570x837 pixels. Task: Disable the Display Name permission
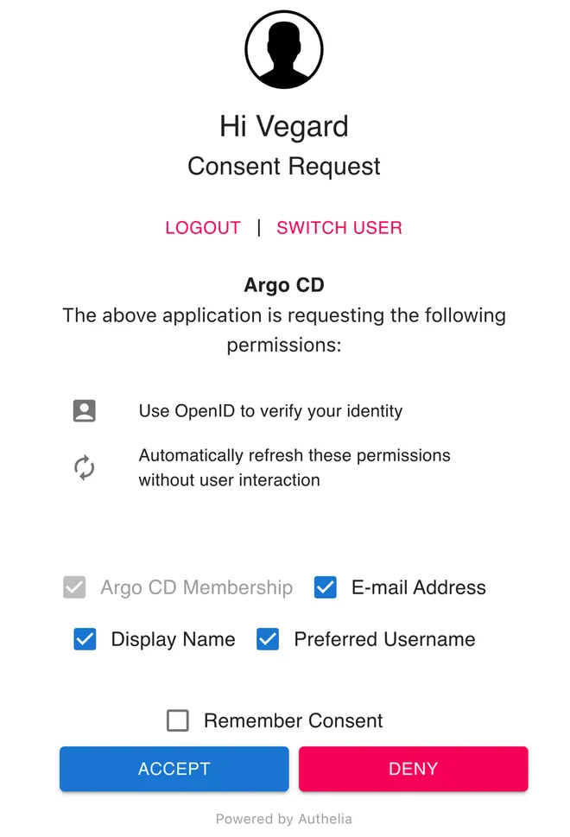click(x=85, y=639)
